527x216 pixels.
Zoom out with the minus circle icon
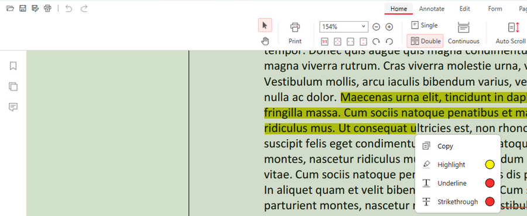(x=377, y=26)
